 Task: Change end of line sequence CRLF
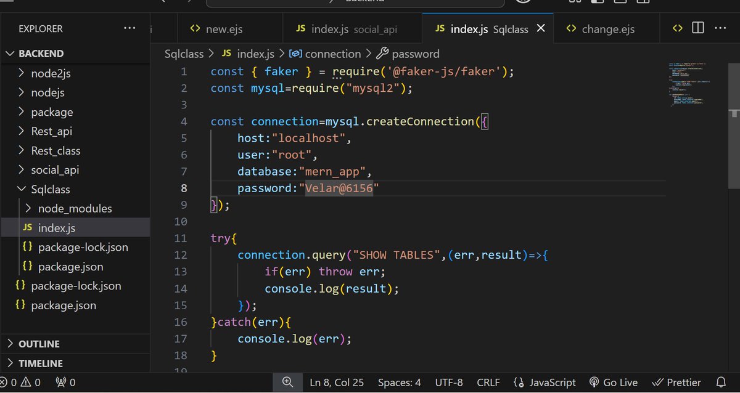[488, 383]
